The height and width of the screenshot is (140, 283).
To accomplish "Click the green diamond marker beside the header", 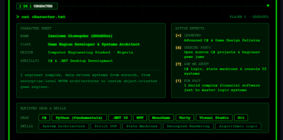I will 268,5.
